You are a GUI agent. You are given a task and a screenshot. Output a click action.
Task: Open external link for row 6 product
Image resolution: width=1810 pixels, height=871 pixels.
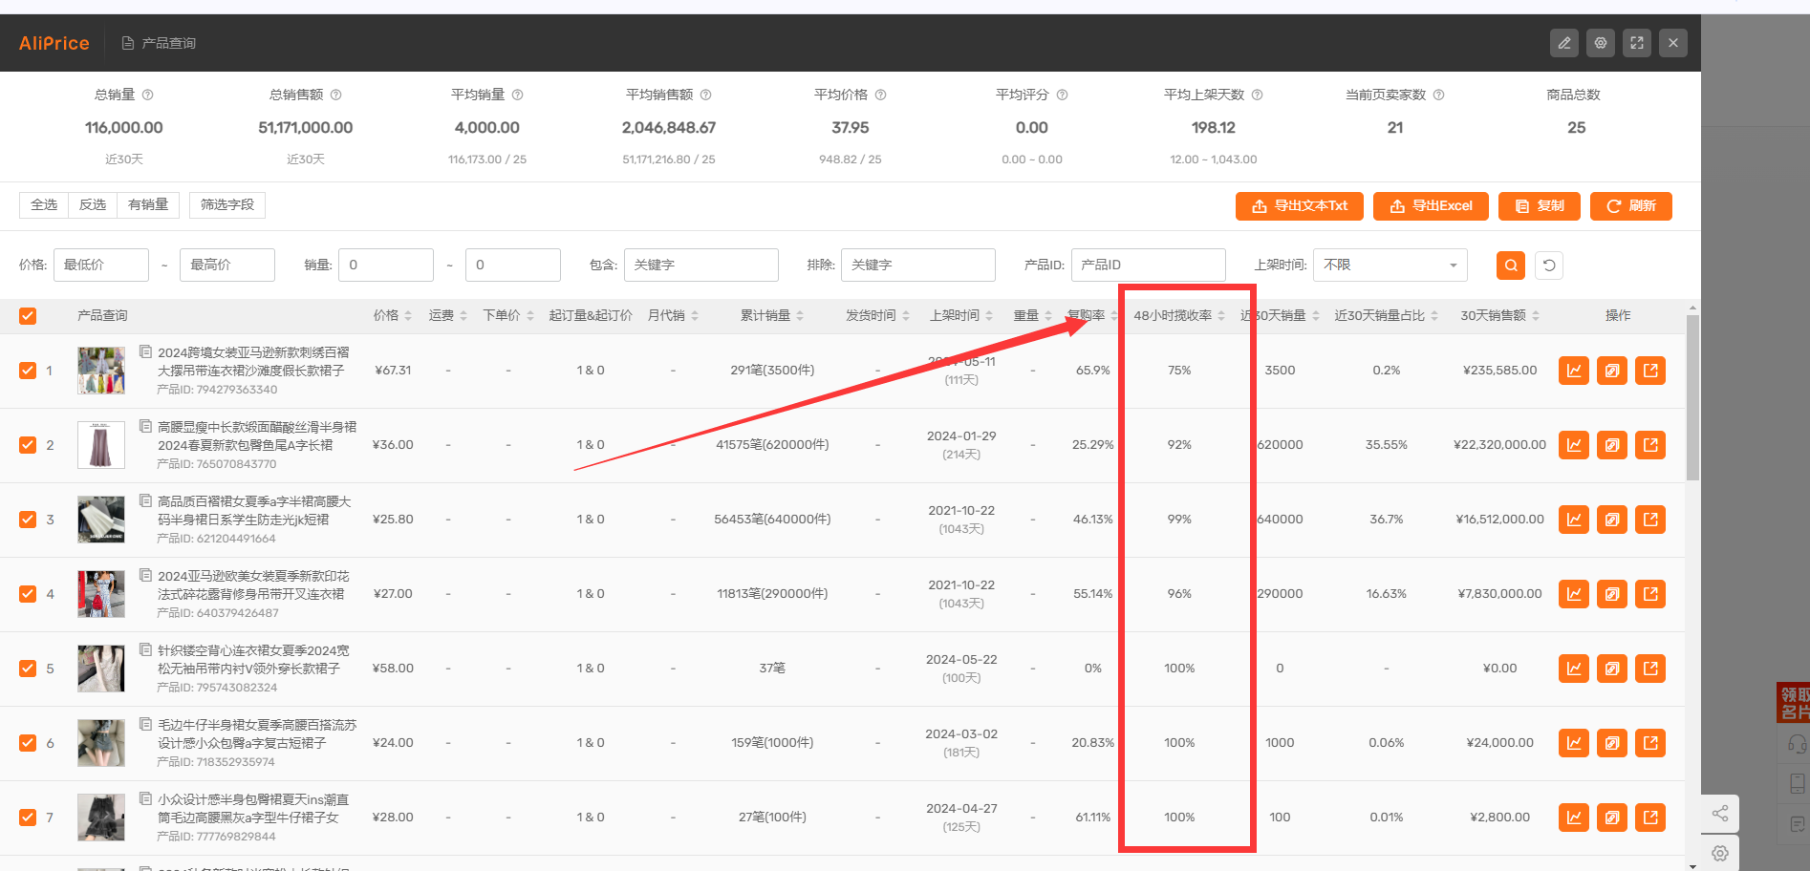click(x=1650, y=743)
